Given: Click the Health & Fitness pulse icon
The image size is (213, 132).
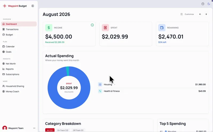Looking at the screenshot, I should 100,91.
